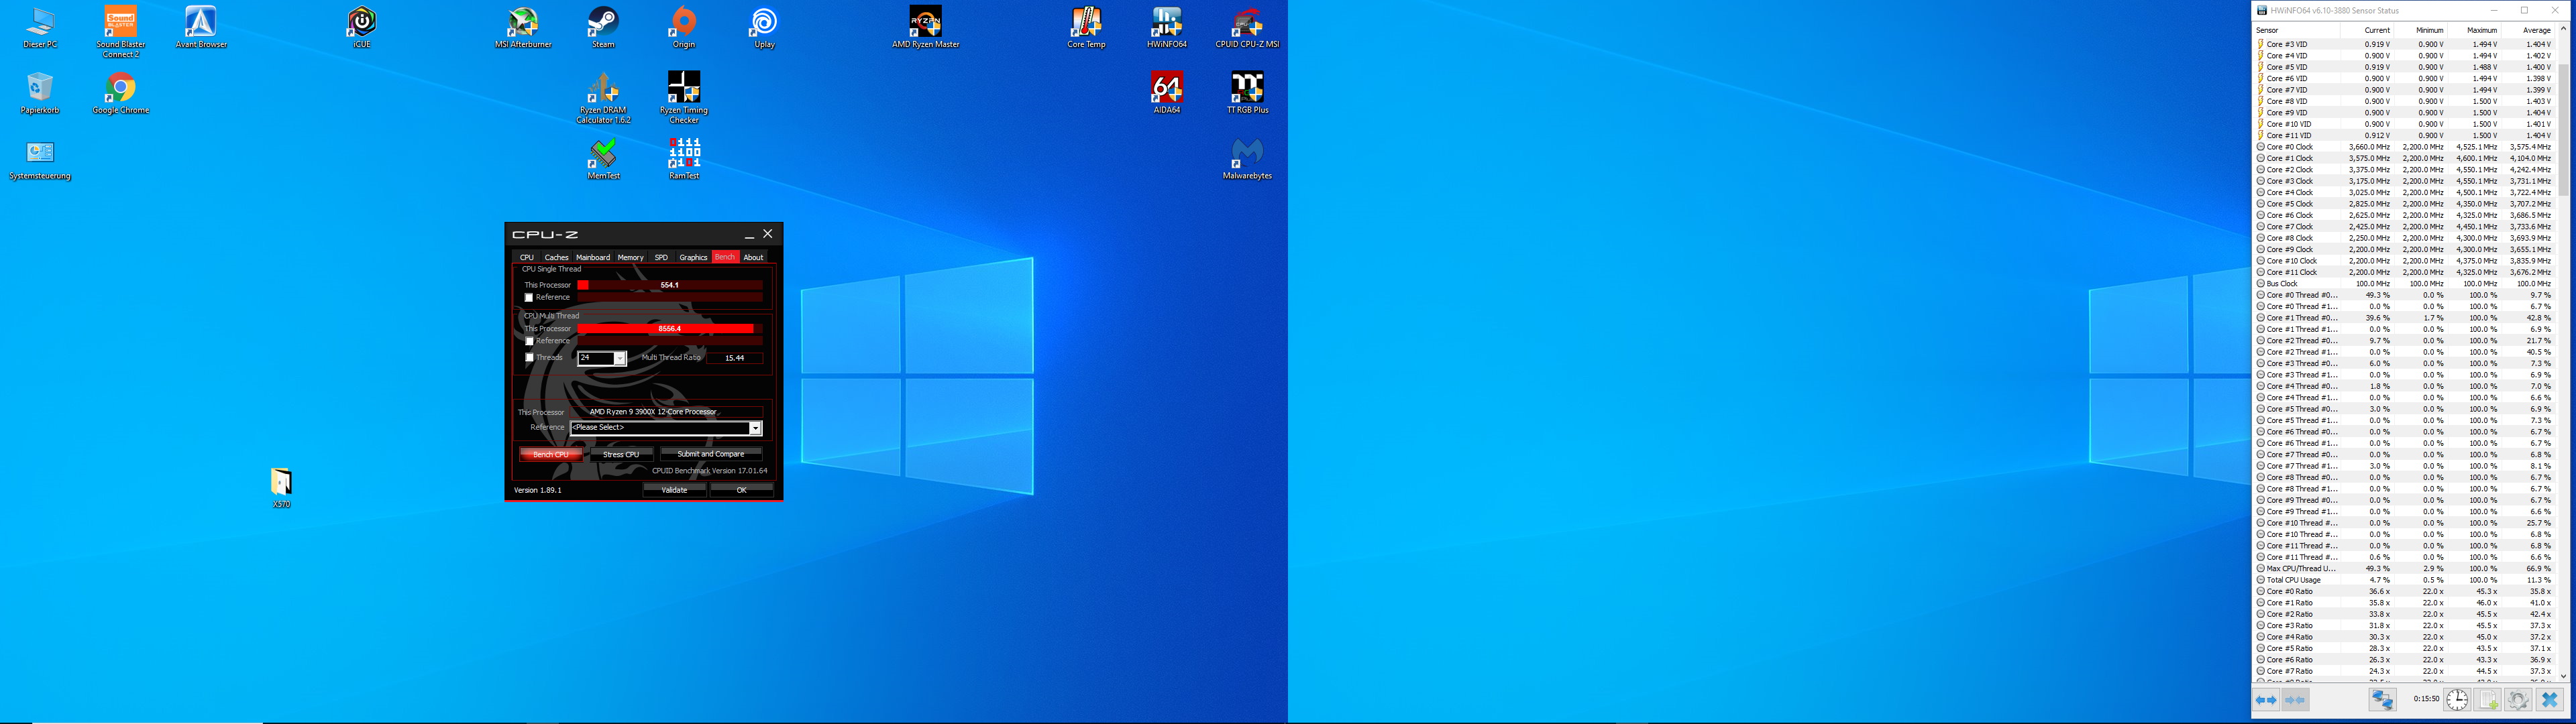Image resolution: width=2576 pixels, height=724 pixels.
Task: Enable Multi Thread Reference checkbox
Action: [x=529, y=342]
